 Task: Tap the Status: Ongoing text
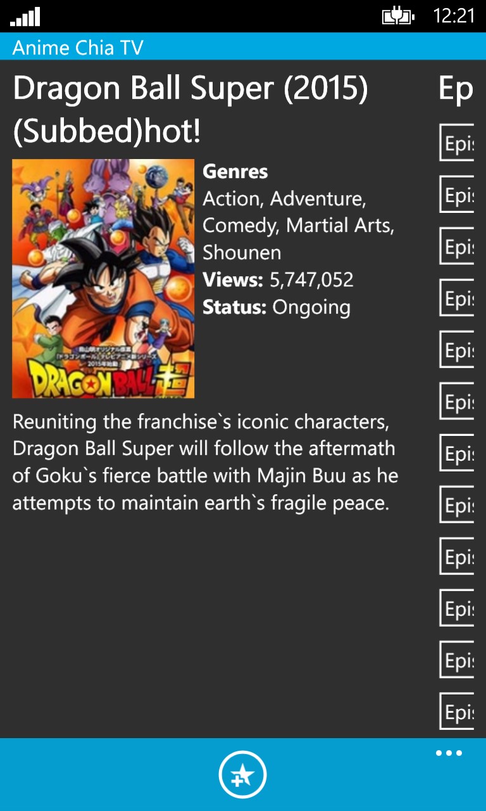click(x=277, y=307)
